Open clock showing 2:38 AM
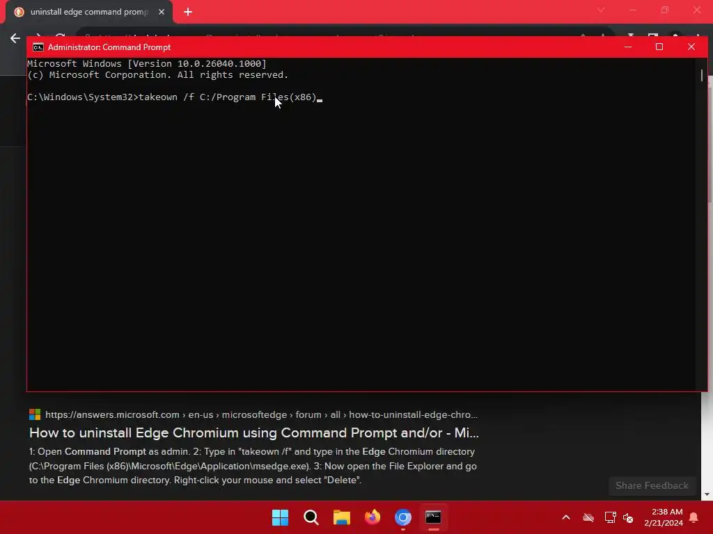The image size is (713, 534). click(x=664, y=517)
